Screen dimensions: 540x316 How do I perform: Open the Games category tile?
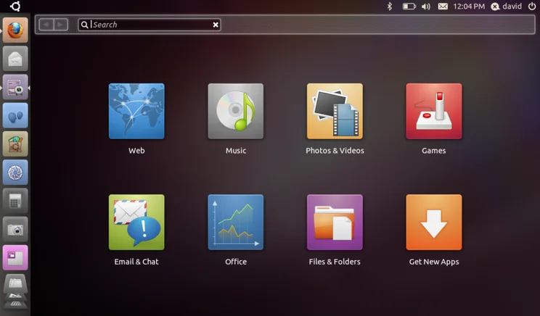pyautogui.click(x=434, y=111)
